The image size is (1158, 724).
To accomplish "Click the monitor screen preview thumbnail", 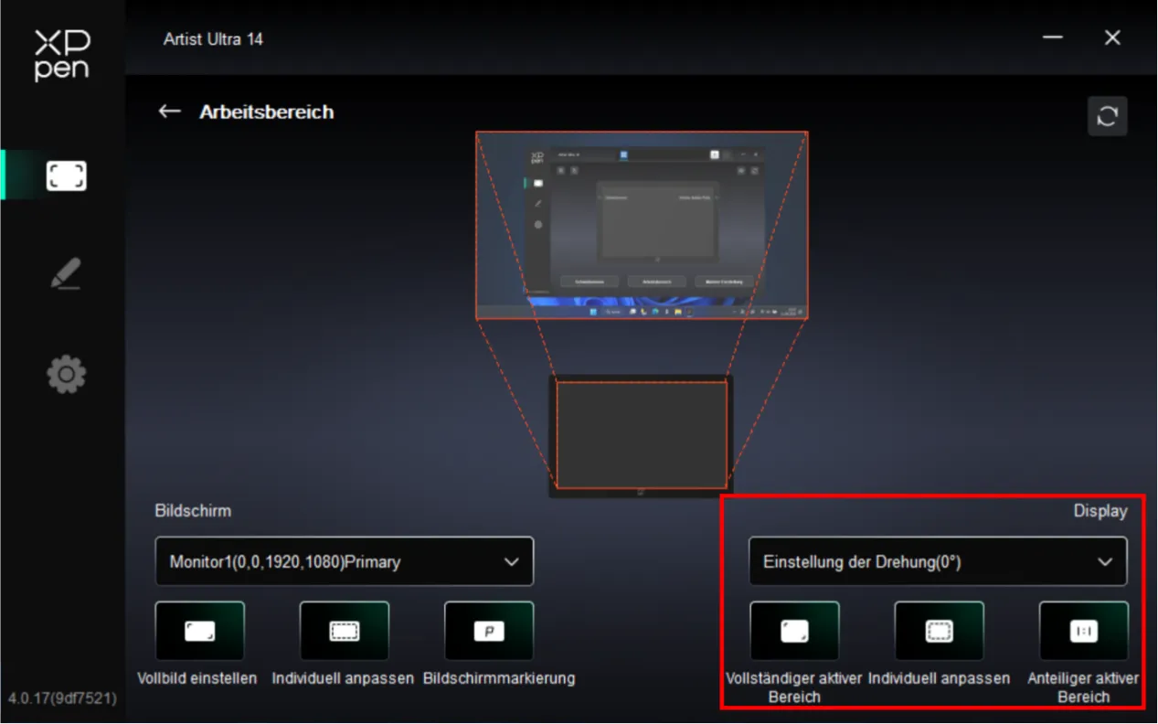I will (x=642, y=225).
